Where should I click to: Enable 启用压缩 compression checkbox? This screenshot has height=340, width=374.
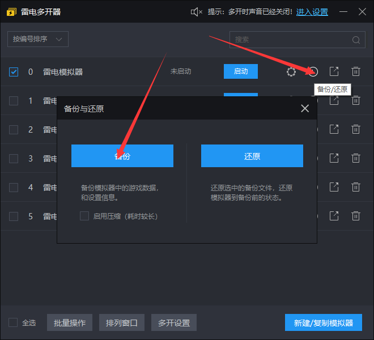(84, 216)
